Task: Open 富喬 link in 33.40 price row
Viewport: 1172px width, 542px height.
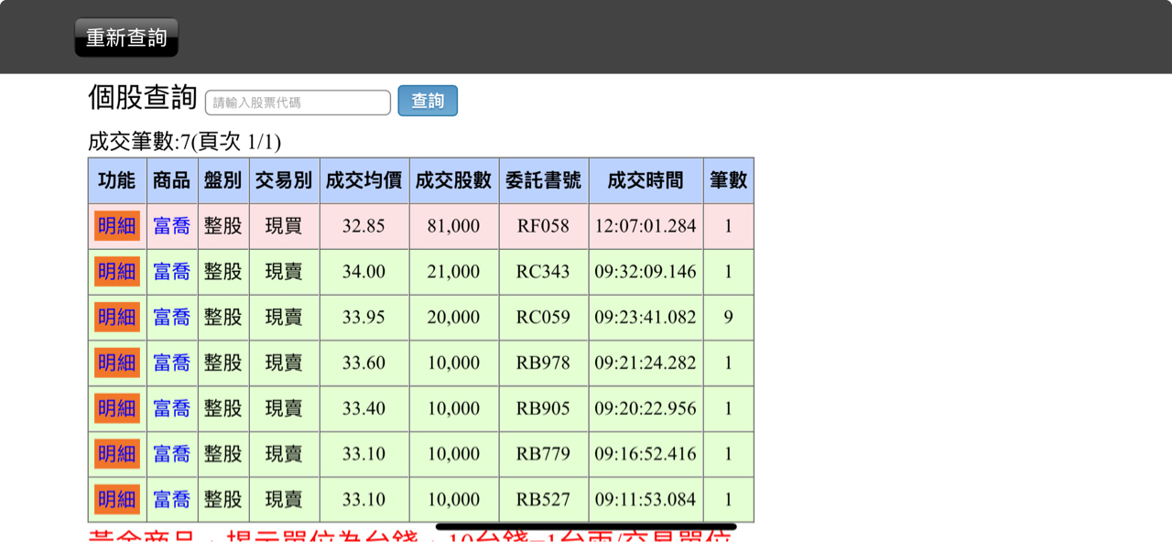Action: [172, 408]
